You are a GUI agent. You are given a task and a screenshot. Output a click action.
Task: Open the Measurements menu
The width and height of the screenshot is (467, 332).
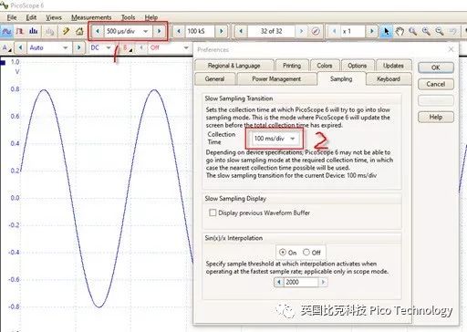coord(91,17)
